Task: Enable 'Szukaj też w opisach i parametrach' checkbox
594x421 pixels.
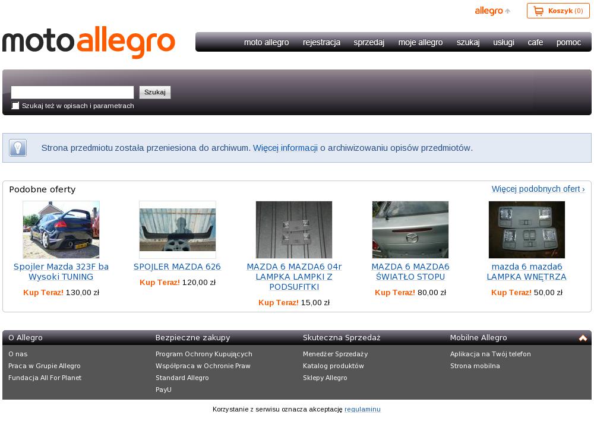Action: pos(15,106)
